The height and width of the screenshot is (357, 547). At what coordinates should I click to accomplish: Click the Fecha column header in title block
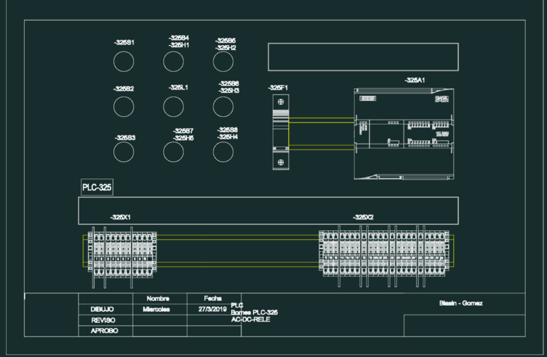coord(213,298)
